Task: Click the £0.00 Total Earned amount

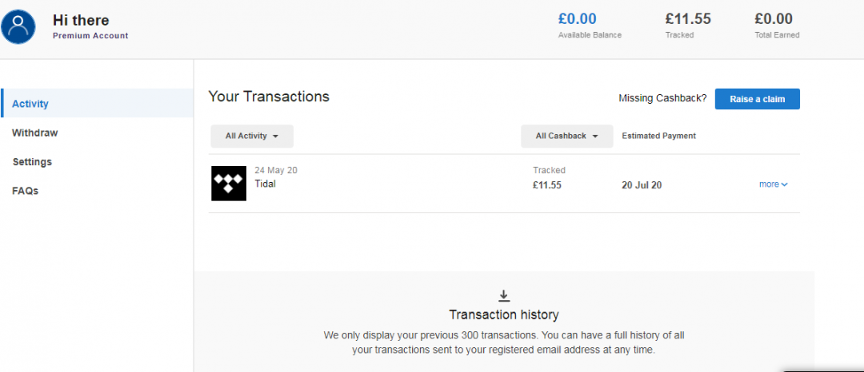Action: [774, 19]
